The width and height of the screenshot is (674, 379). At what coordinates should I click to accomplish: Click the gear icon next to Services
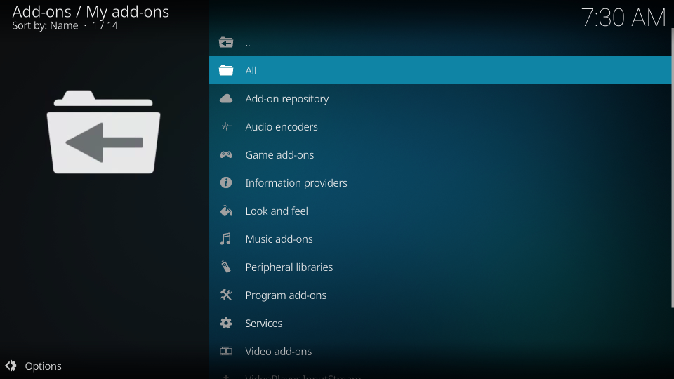225,324
